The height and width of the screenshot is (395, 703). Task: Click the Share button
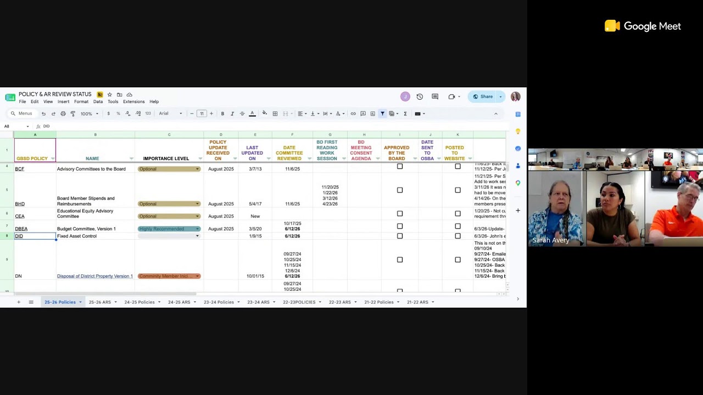(x=483, y=97)
